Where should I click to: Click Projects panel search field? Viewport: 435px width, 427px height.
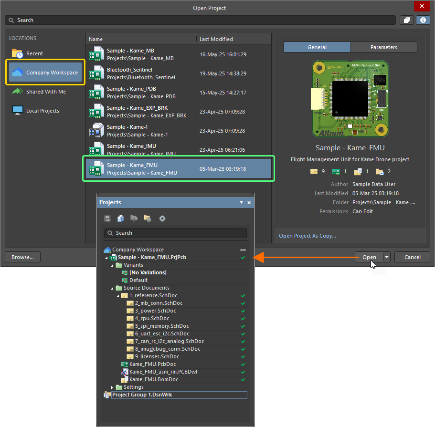175,233
